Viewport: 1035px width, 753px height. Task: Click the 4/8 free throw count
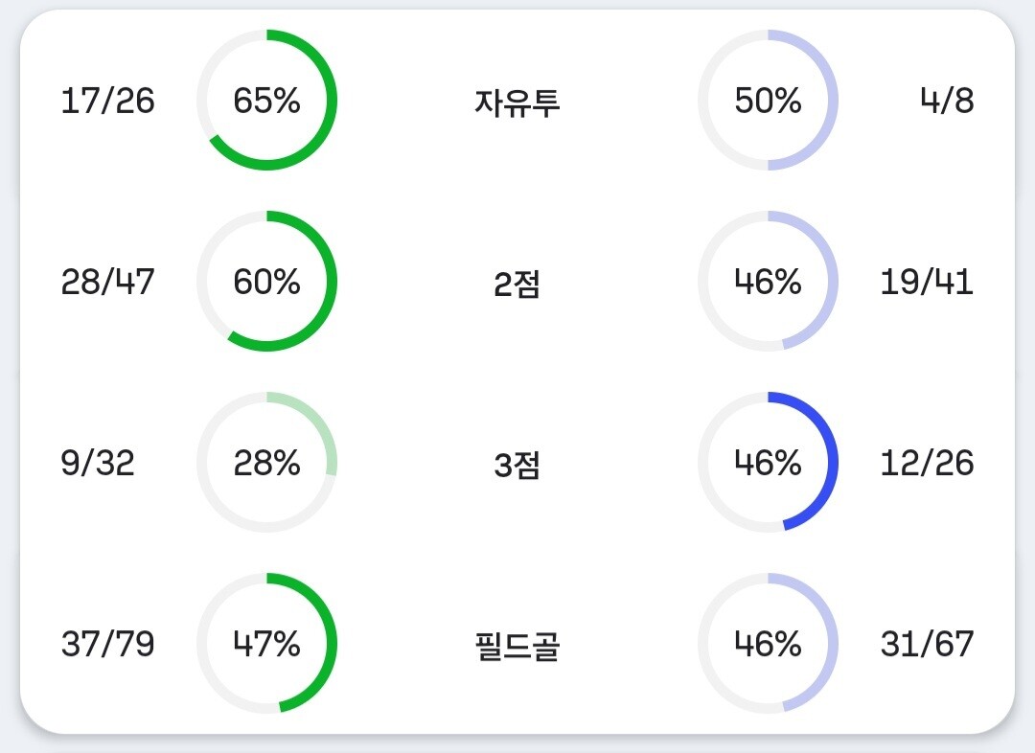pos(947,101)
